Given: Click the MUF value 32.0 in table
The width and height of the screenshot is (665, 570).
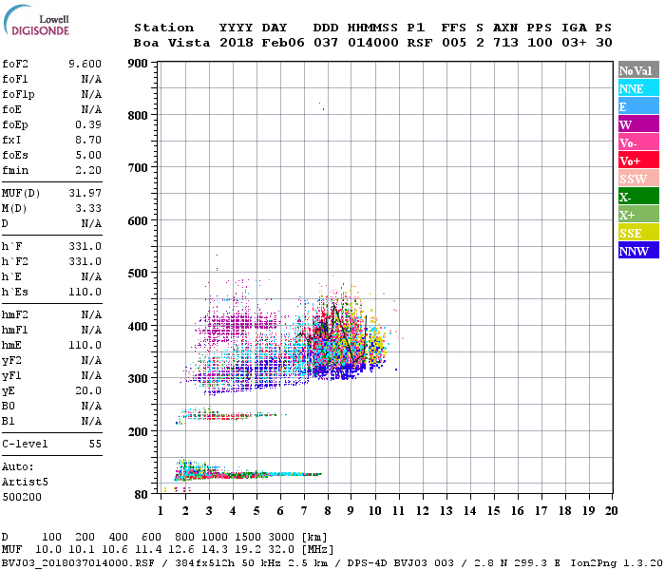Looking at the screenshot, I should (x=281, y=549).
